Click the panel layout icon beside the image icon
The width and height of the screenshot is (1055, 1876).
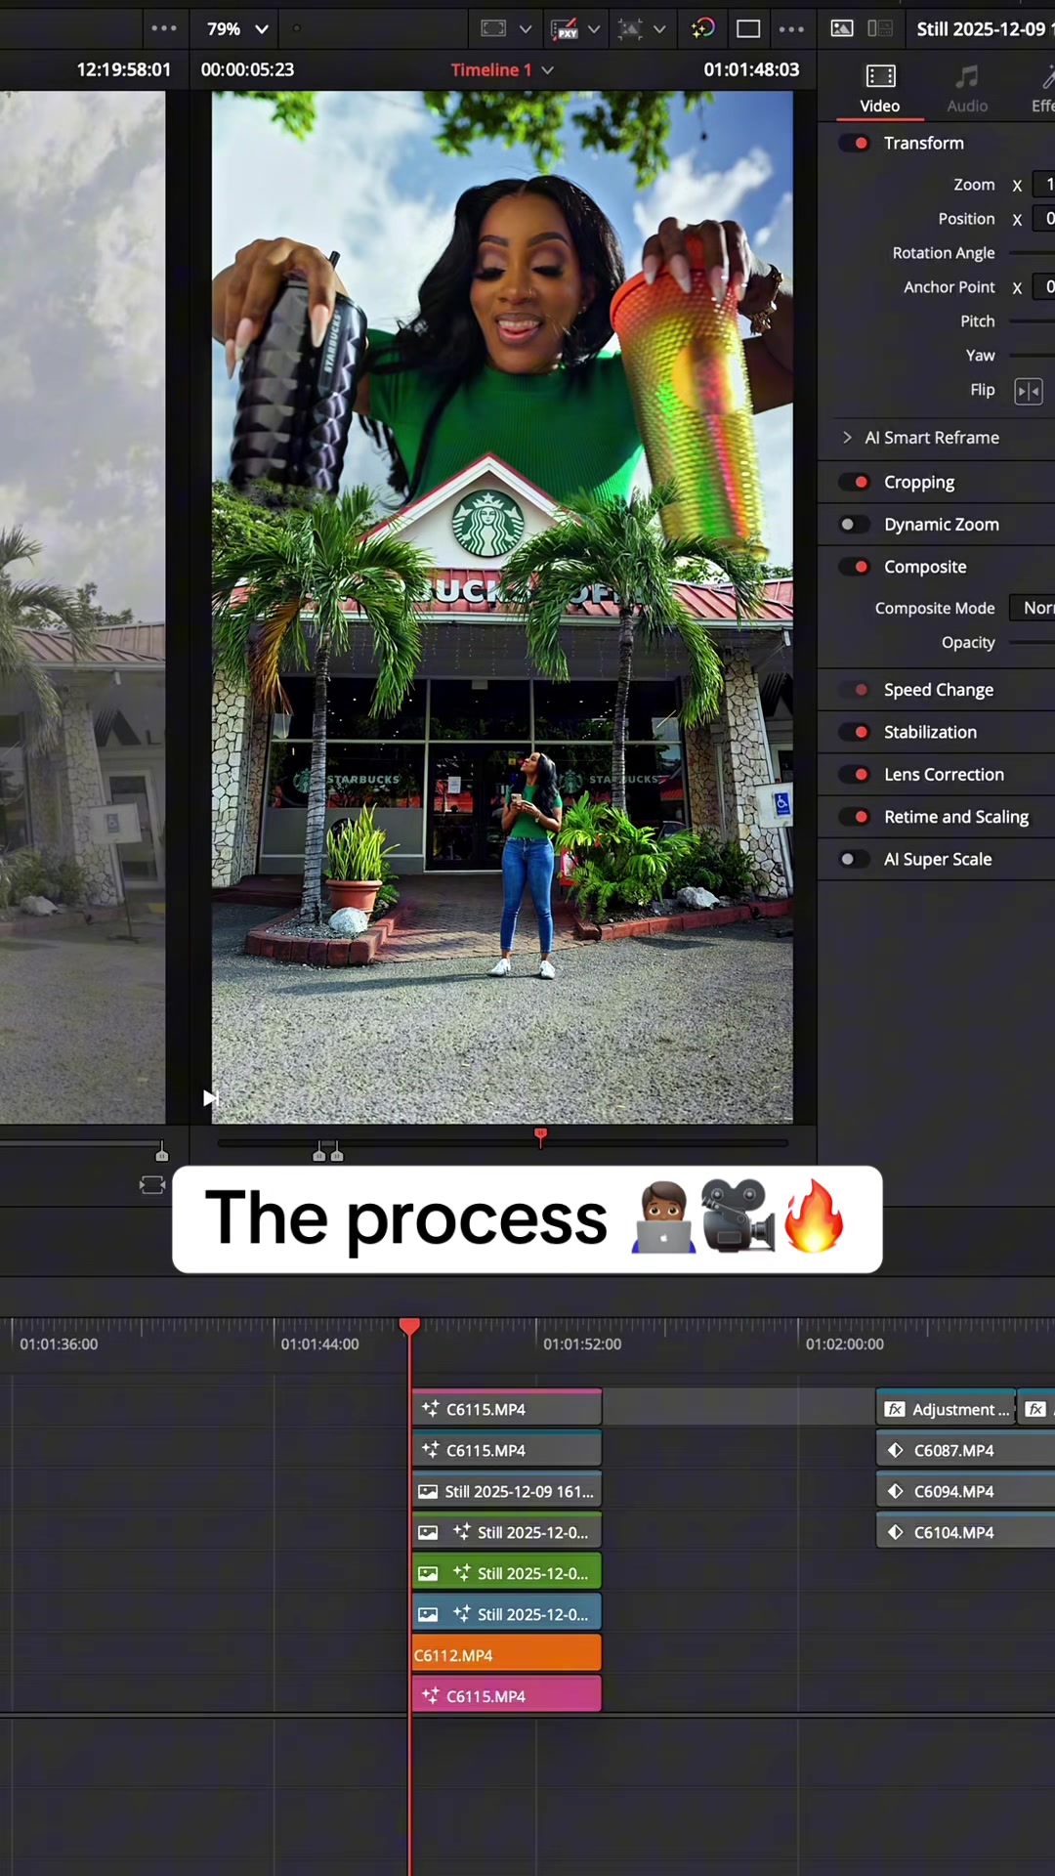(880, 28)
